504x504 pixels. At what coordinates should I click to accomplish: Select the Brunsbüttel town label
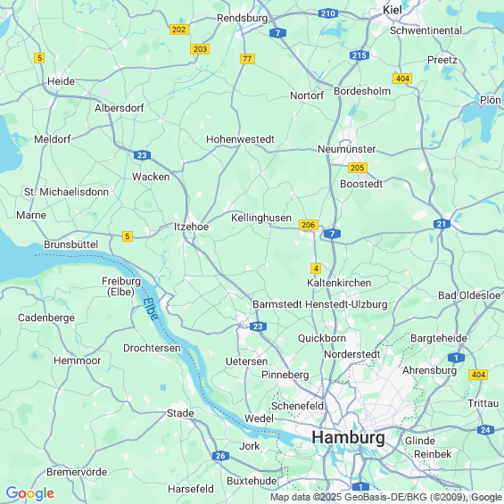70,244
